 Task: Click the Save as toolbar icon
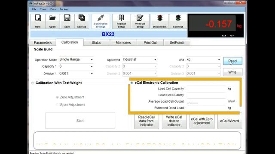(x=82, y=21)
